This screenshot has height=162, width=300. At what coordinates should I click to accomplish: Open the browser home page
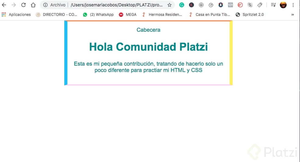(33, 5)
